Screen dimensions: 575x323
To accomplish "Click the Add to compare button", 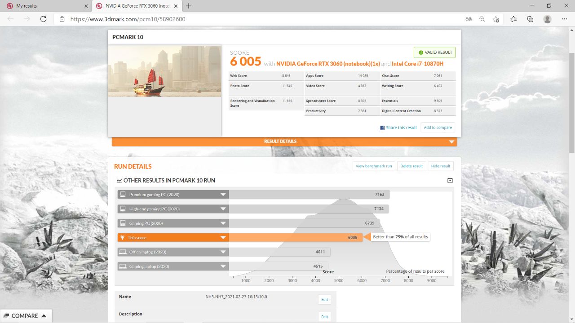I will point(438,127).
